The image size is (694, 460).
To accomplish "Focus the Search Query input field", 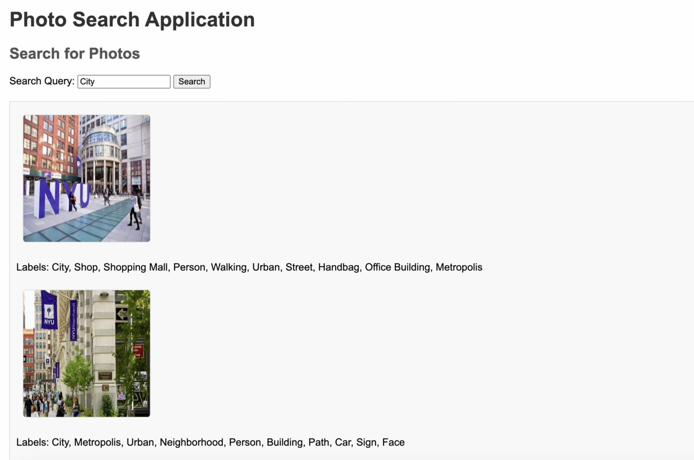I will coord(124,81).
